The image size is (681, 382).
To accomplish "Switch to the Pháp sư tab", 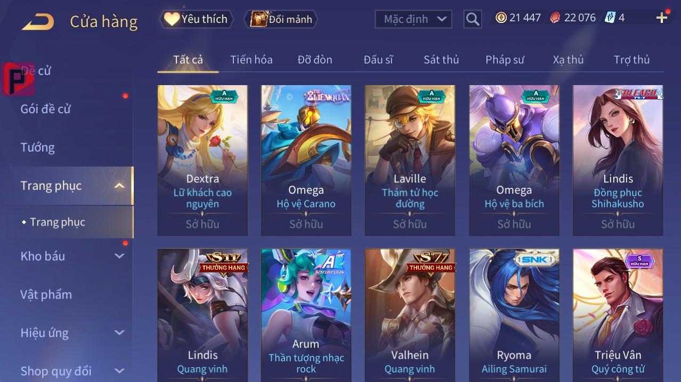I will (x=505, y=60).
